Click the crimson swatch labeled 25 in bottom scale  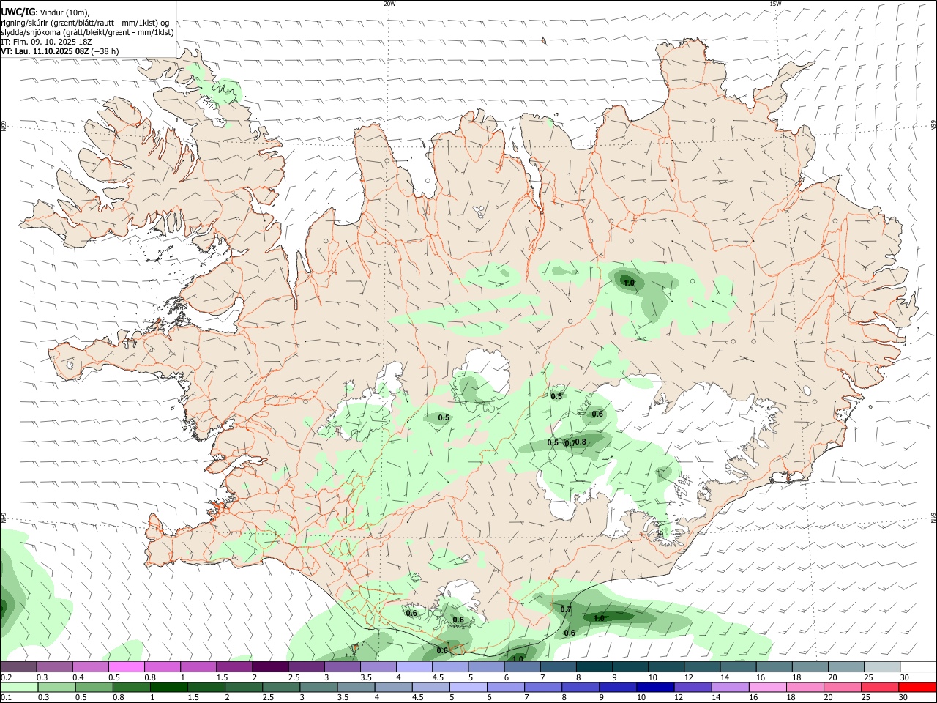tap(880, 687)
